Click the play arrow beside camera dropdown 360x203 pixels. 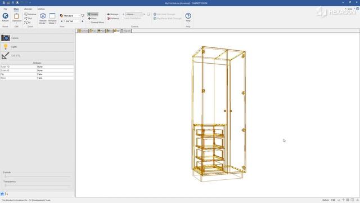click(x=144, y=14)
